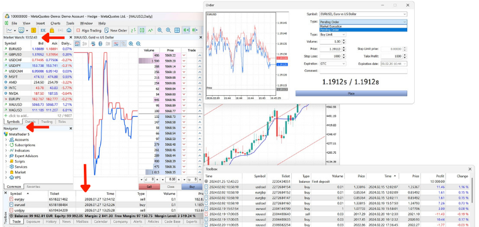
Task: Expand the Scripts node in Navigator
Action: pos(6,161)
